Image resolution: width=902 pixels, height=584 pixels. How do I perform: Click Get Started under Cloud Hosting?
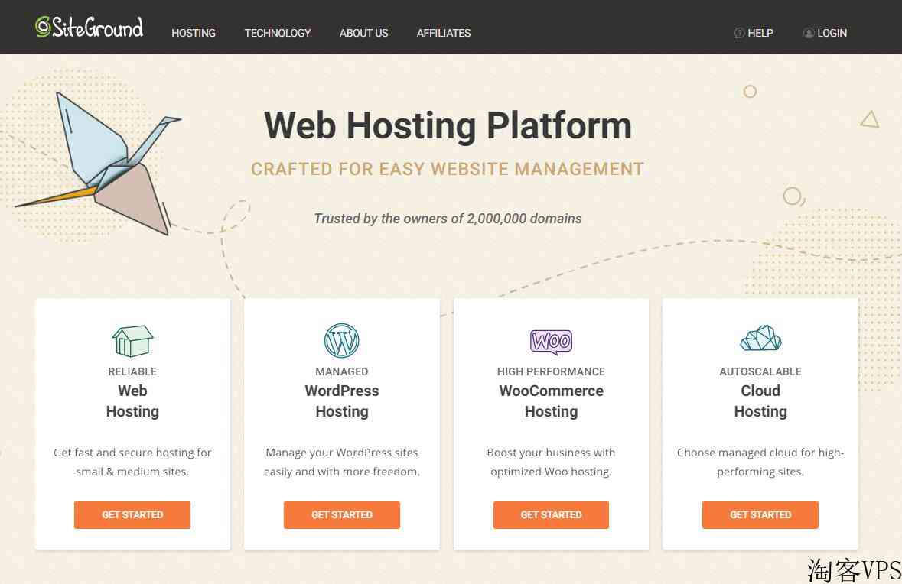click(x=760, y=515)
